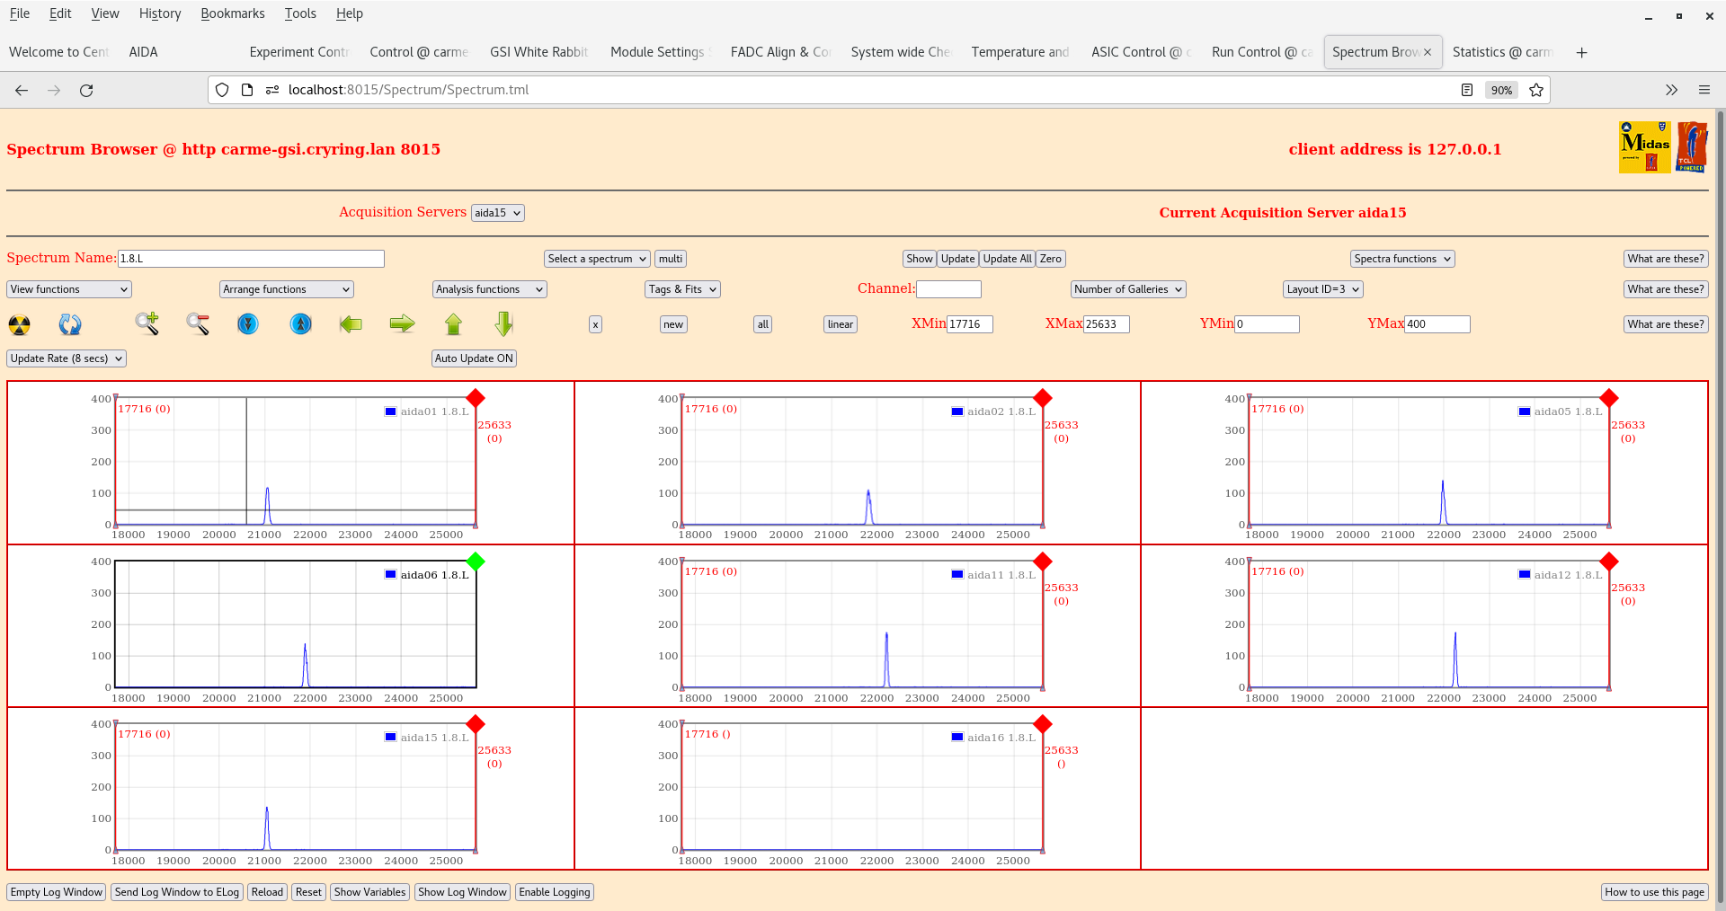
Task: Toggle the multi spectrum selection button
Action: (670, 259)
